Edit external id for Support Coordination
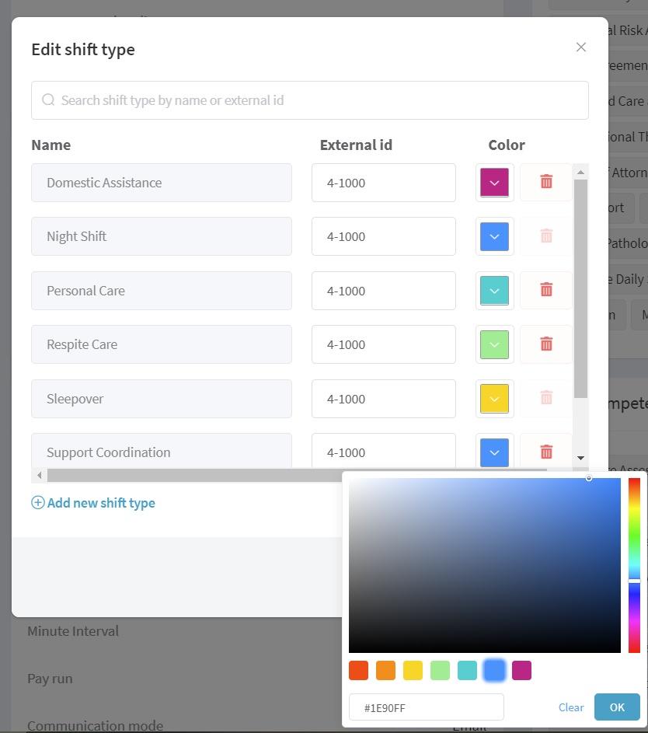Image resolution: width=648 pixels, height=733 pixels. pyautogui.click(x=384, y=451)
